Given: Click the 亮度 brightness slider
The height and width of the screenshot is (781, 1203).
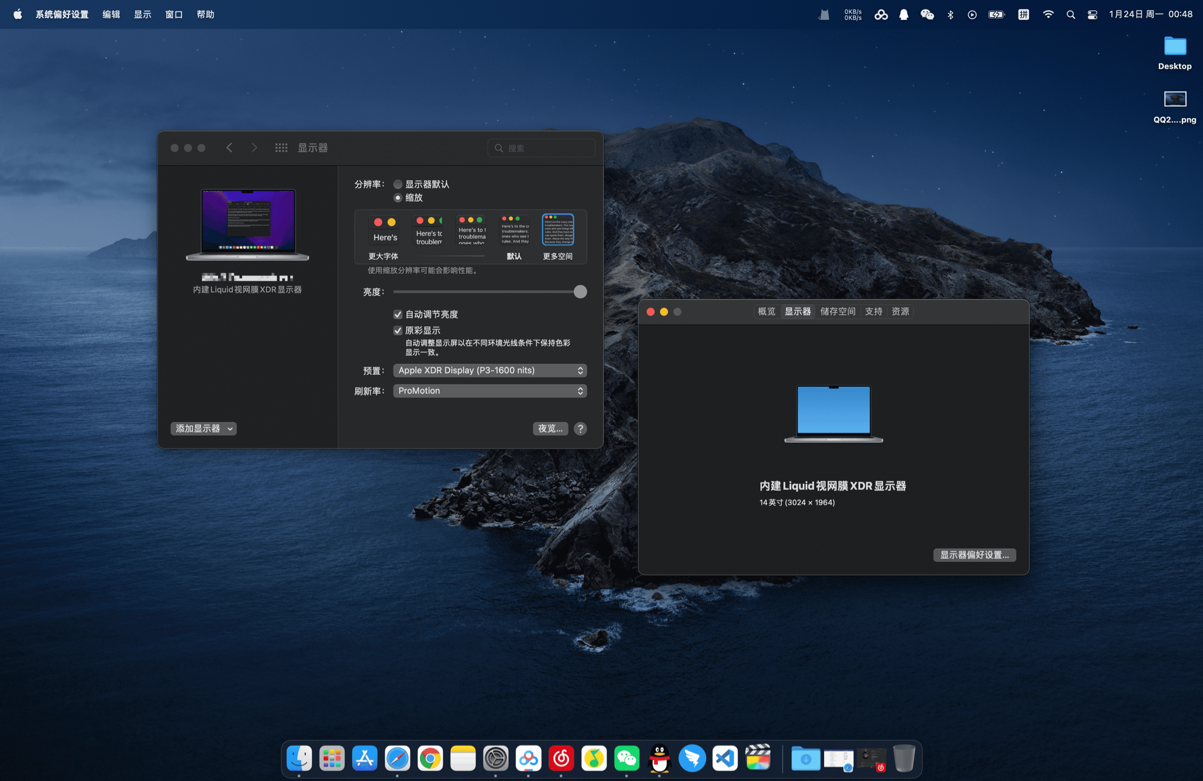Looking at the screenshot, I should pyautogui.click(x=490, y=292).
